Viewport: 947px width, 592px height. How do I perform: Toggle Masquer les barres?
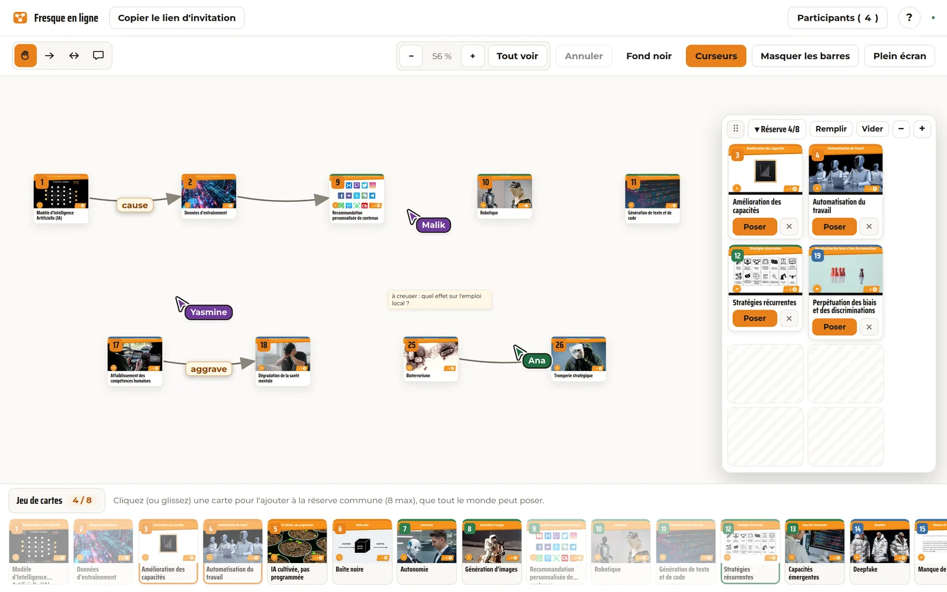click(x=805, y=56)
